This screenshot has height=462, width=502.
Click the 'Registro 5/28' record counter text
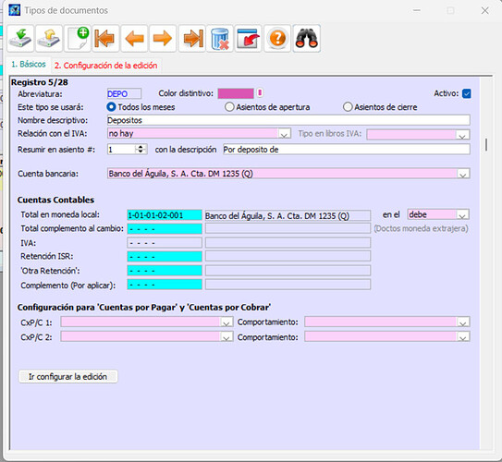40,82
